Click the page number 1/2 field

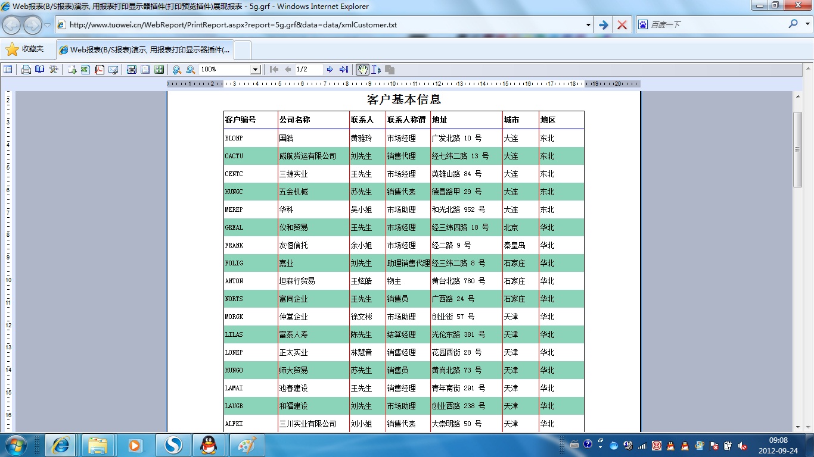click(x=308, y=70)
